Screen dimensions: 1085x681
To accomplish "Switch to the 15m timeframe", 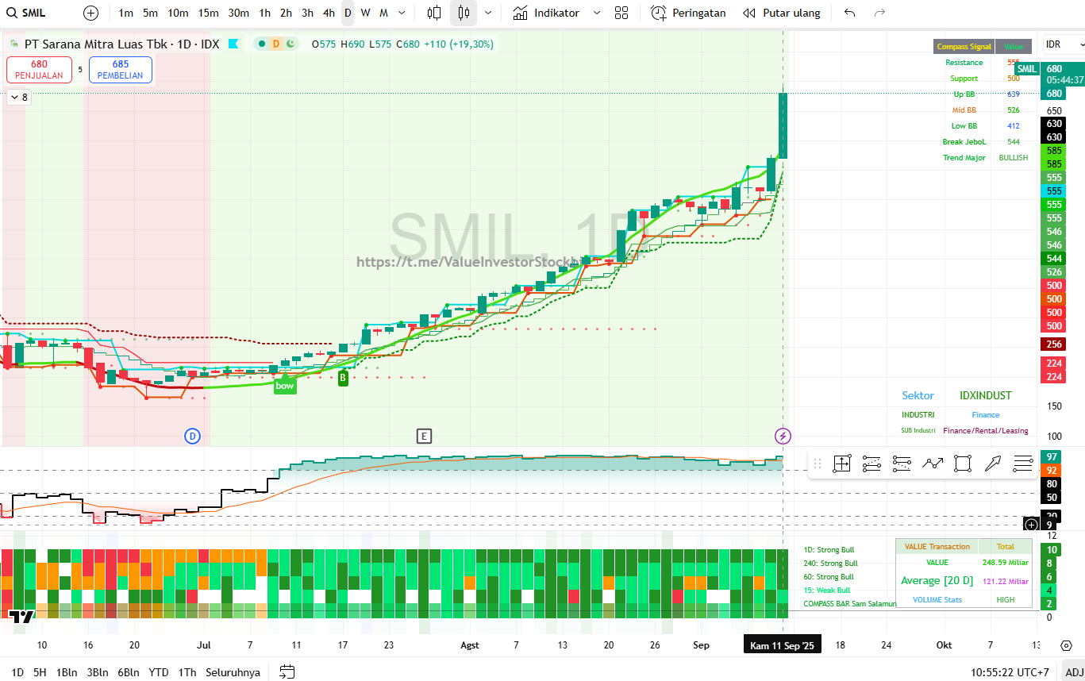I will pos(208,13).
